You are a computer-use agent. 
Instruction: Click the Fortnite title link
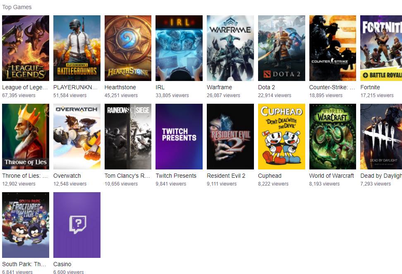(370, 87)
